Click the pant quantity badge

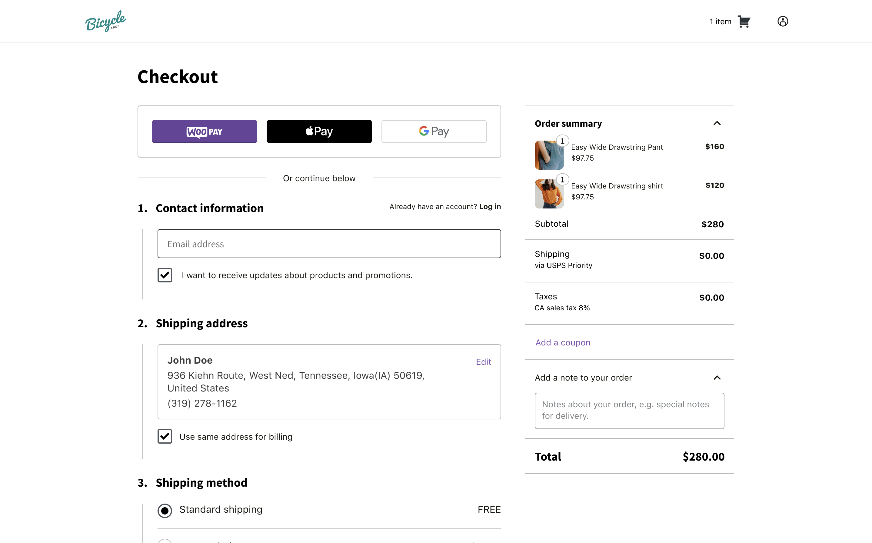coord(562,141)
